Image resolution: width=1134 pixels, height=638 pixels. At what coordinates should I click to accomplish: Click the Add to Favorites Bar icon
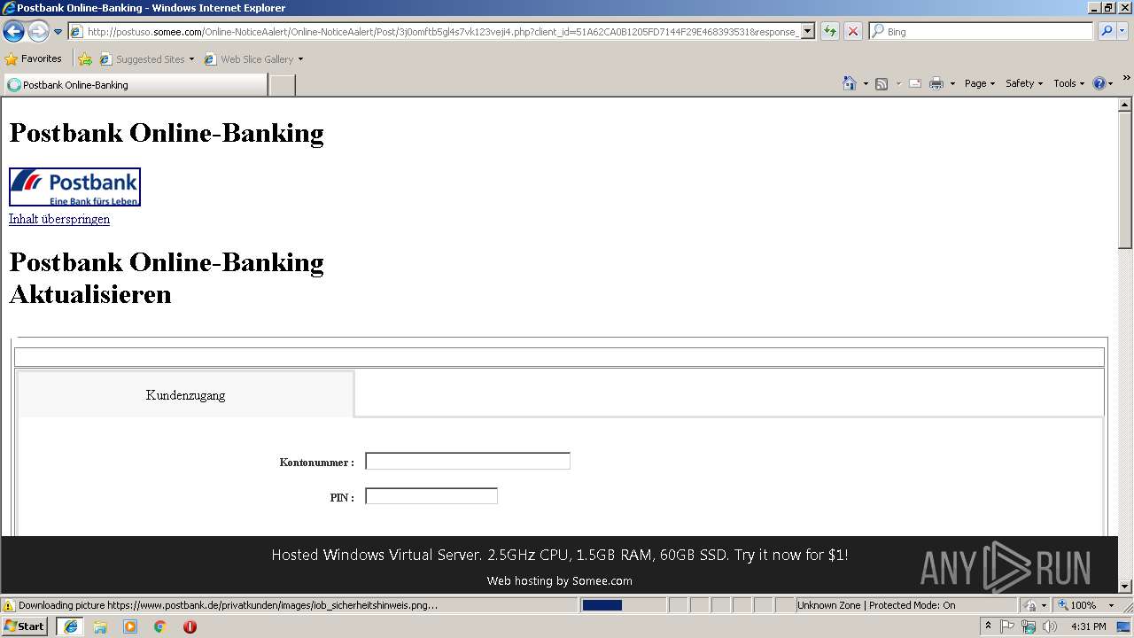pos(85,59)
